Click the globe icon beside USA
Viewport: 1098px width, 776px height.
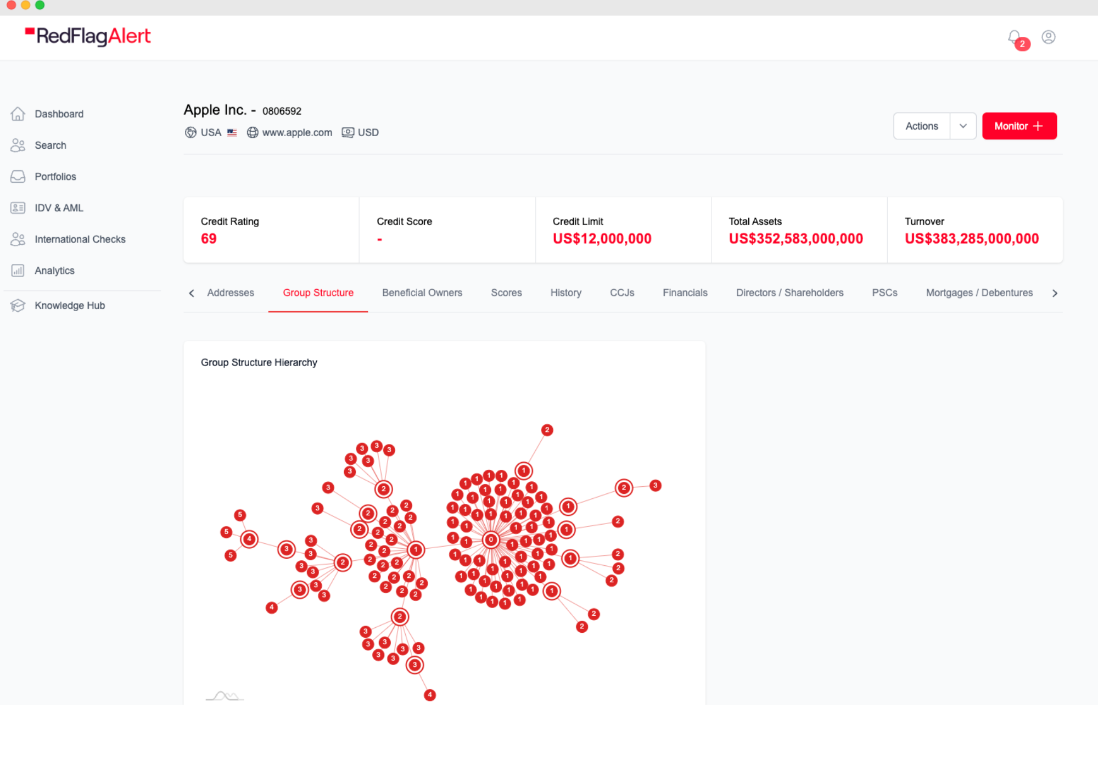(x=191, y=132)
